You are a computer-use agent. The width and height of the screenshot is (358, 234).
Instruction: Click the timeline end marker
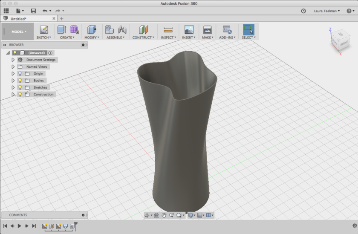coord(76,226)
